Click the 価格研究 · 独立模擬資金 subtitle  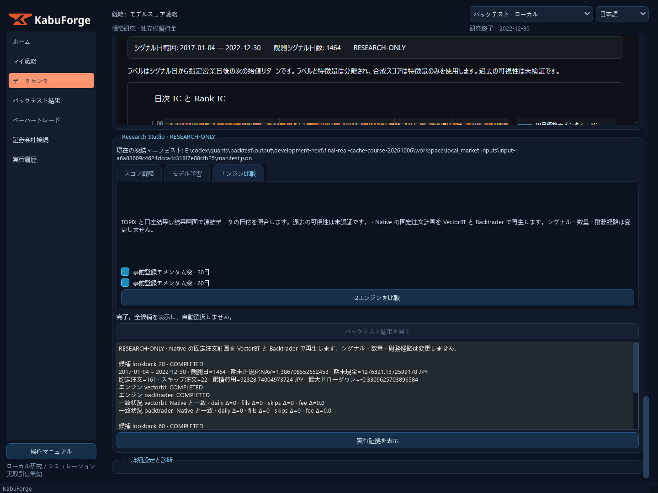[x=144, y=28]
